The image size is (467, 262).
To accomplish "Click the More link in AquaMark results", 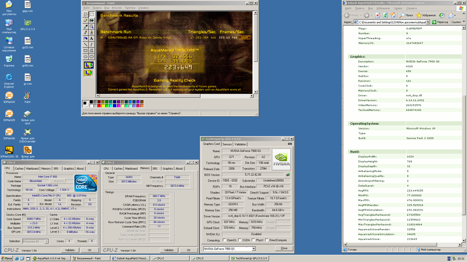I will [245, 37].
